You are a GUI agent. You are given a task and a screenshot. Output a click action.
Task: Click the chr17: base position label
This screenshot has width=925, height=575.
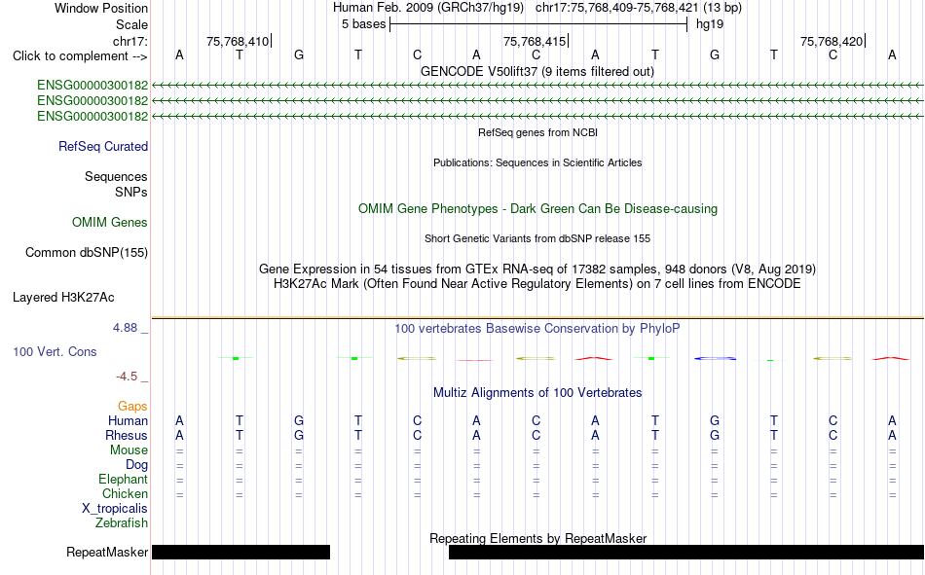click(130, 41)
